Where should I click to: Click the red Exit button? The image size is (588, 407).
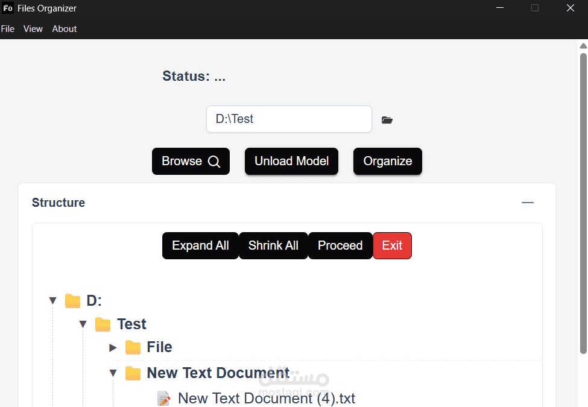pyautogui.click(x=392, y=245)
